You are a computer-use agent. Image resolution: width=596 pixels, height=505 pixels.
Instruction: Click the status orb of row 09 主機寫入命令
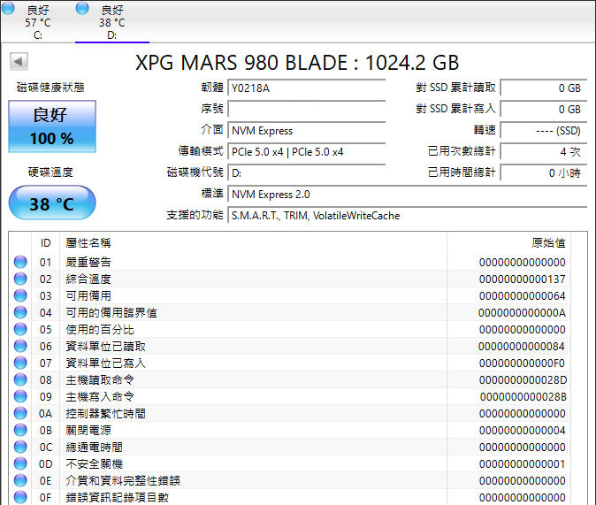[20, 396]
